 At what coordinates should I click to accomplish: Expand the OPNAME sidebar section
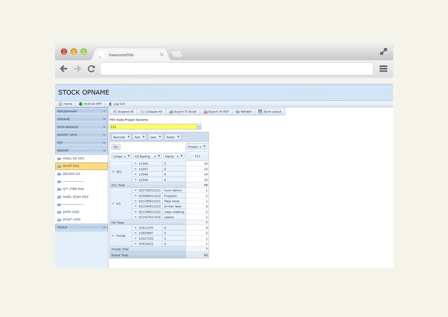pyautogui.click(x=82, y=119)
